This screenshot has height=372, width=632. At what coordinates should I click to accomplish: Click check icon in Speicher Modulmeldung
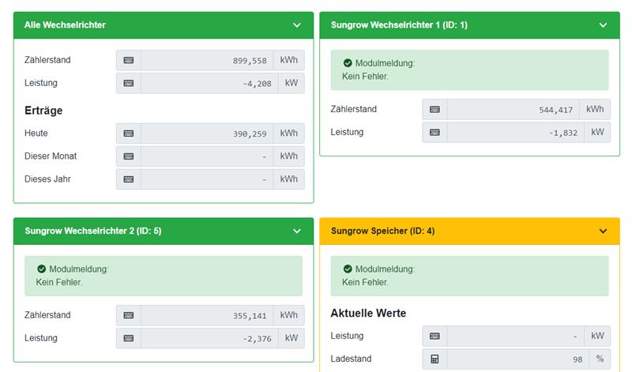click(x=348, y=269)
